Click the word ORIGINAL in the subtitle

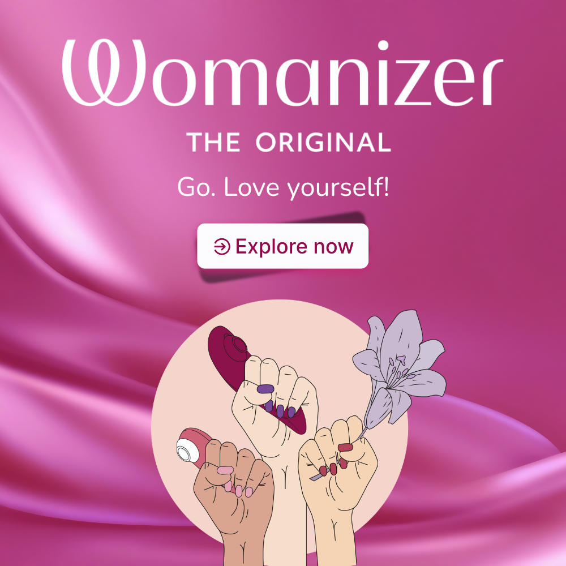(323, 142)
